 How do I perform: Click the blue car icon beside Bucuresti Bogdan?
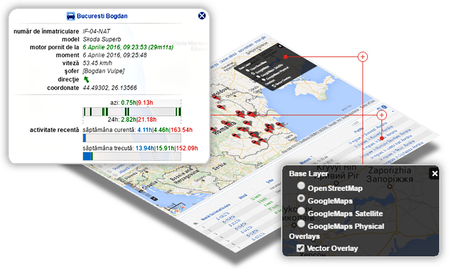click(71, 17)
